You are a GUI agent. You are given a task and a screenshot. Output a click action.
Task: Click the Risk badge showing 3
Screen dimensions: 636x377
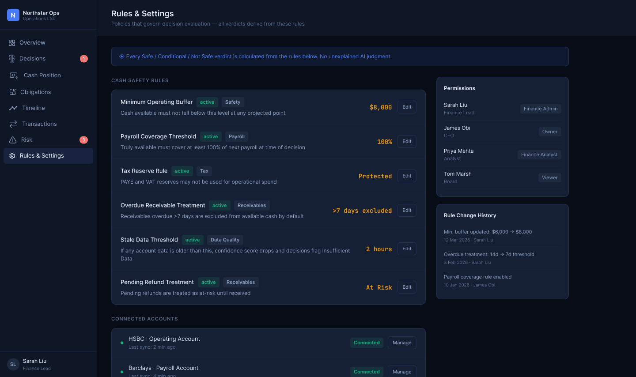(x=83, y=140)
